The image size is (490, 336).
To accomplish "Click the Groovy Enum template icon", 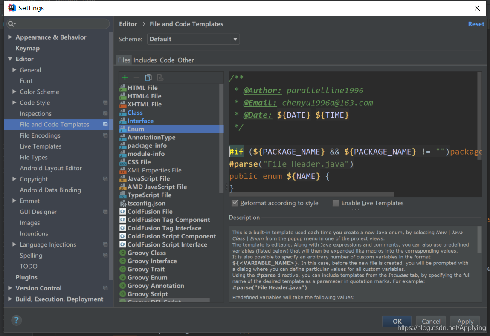I will coord(123,278).
